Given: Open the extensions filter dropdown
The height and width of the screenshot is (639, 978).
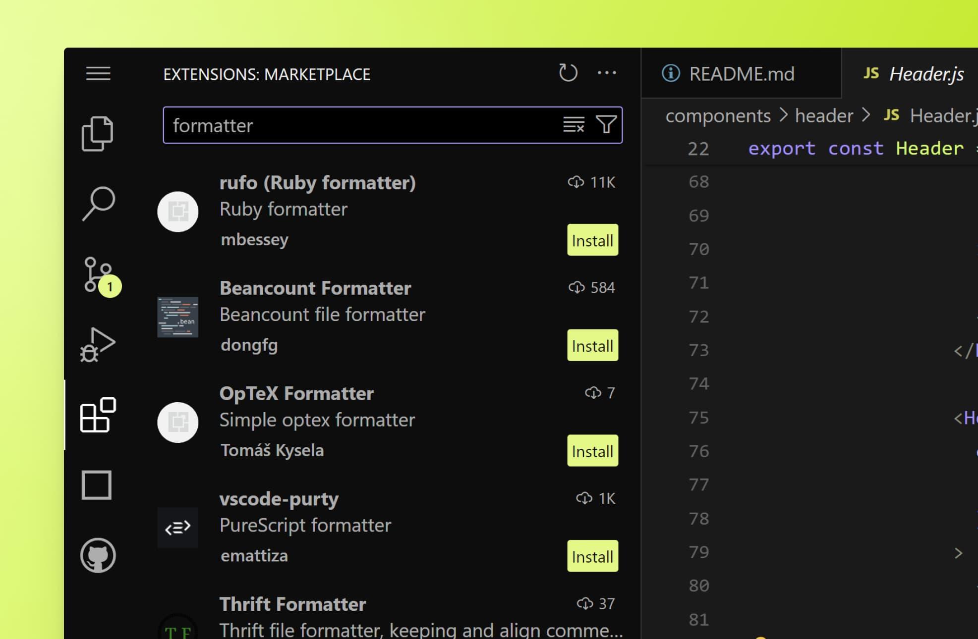Looking at the screenshot, I should tap(606, 125).
